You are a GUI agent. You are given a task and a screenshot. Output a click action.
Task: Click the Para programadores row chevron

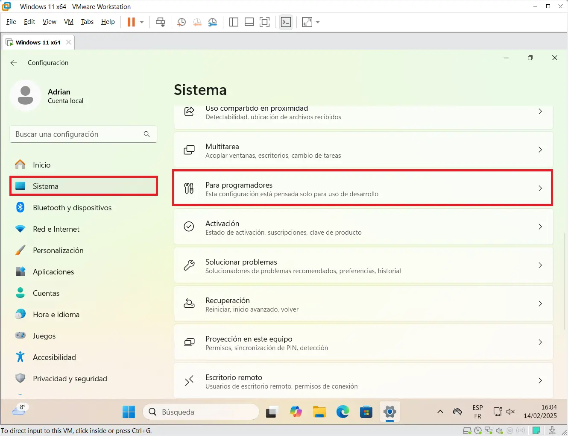click(x=540, y=189)
